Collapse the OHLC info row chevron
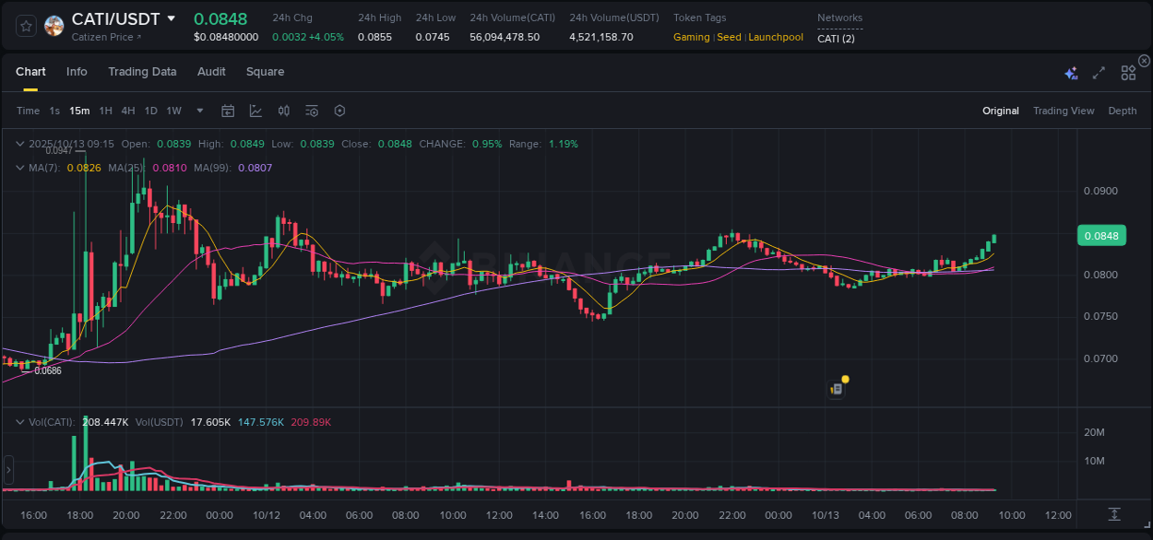This screenshot has height=540, width=1153. pos(19,144)
